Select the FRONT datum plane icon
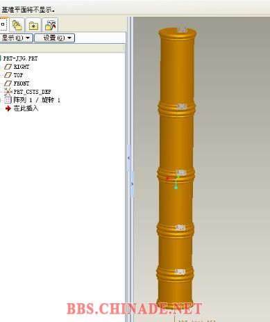270x322 pixels. 8,83
